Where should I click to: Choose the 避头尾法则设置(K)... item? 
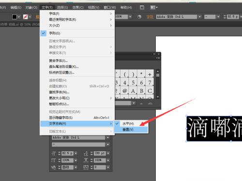tap(77, 67)
